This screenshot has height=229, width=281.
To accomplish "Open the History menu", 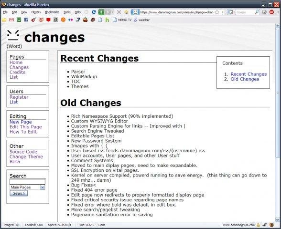I will [36, 12].
